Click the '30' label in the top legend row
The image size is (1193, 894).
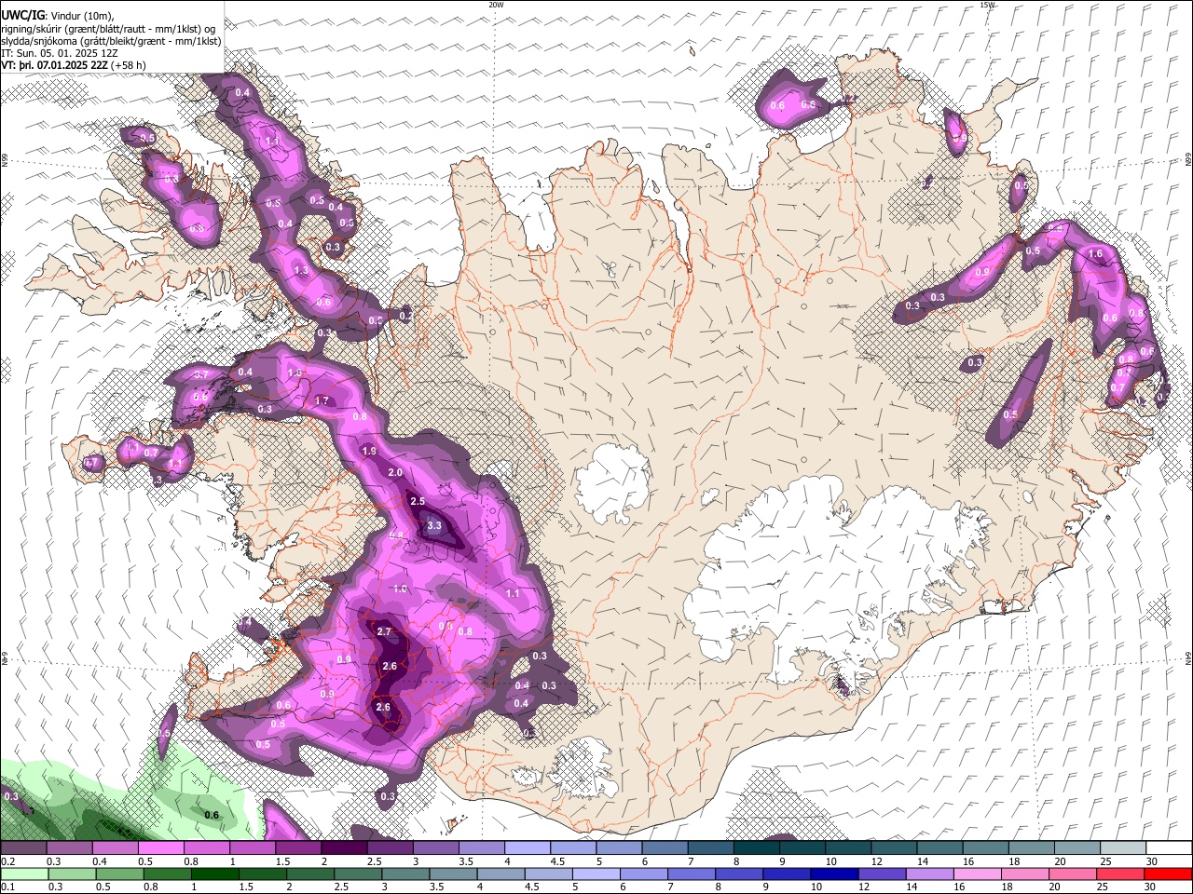pos(1151,861)
